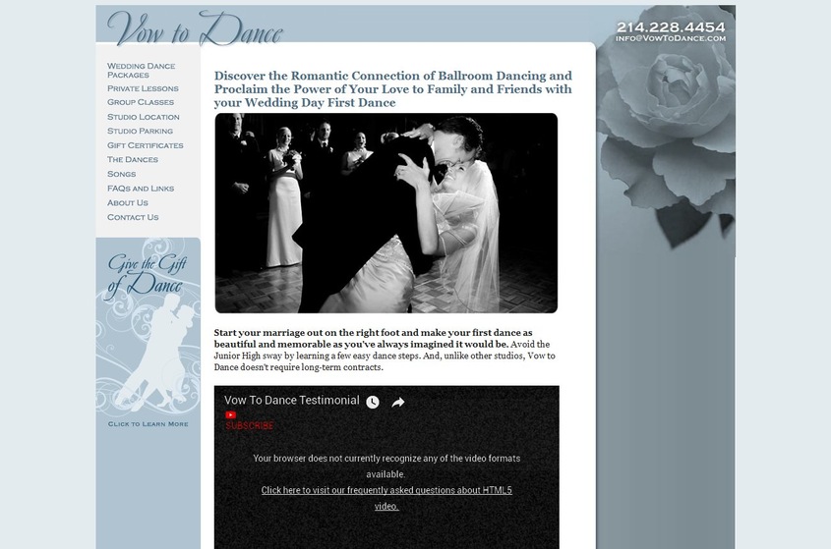Click the 214.228.4454 phone number
Viewport: 831px width, 549px height.
pos(671,27)
